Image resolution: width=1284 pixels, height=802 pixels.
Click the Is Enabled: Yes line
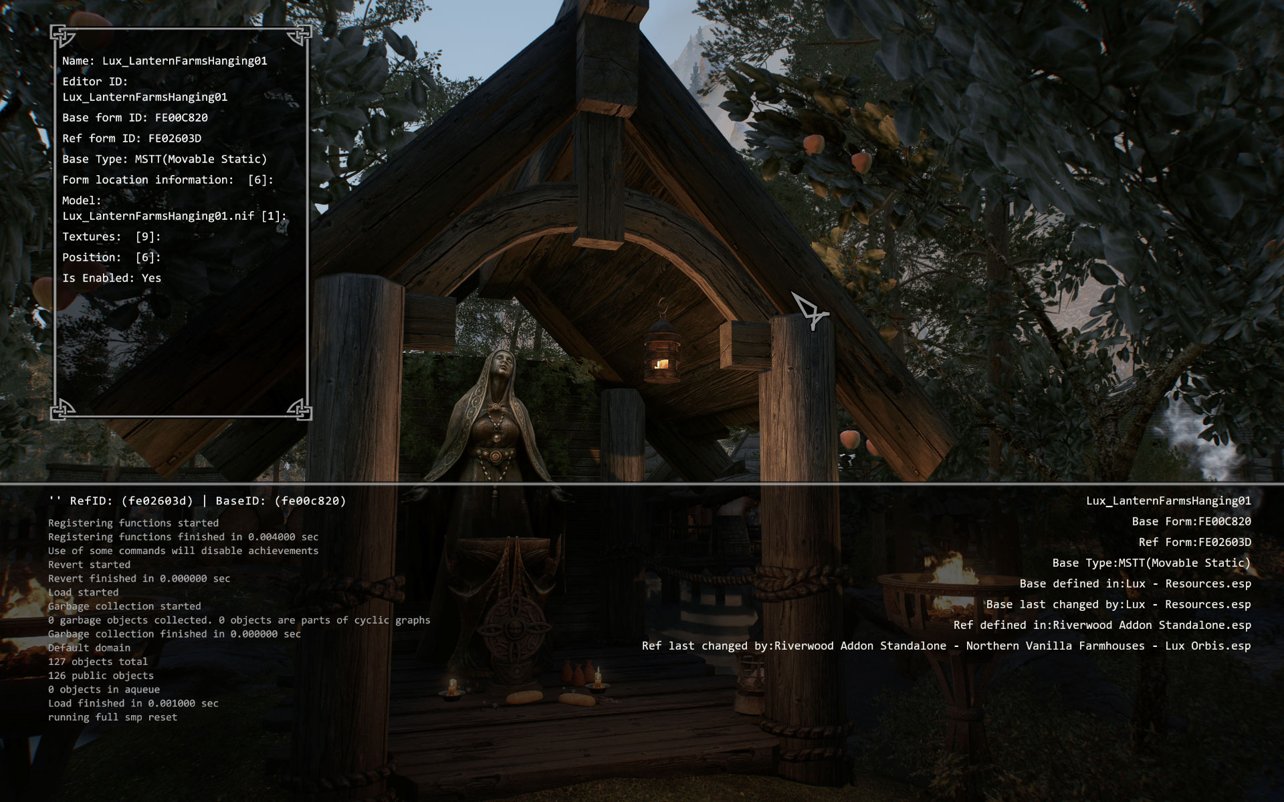[x=112, y=278]
